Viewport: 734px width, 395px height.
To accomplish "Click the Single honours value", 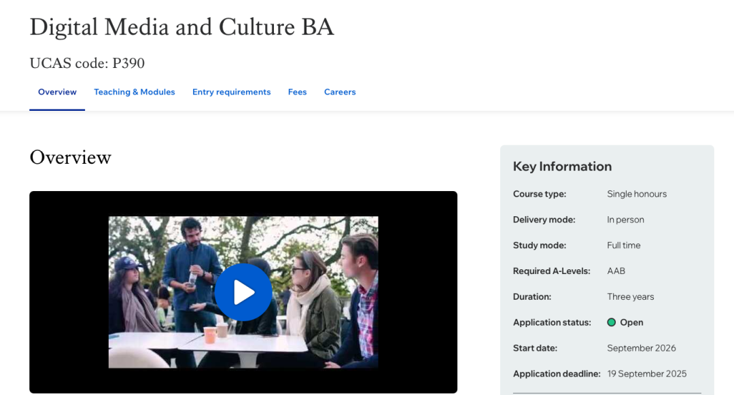I will coord(637,194).
